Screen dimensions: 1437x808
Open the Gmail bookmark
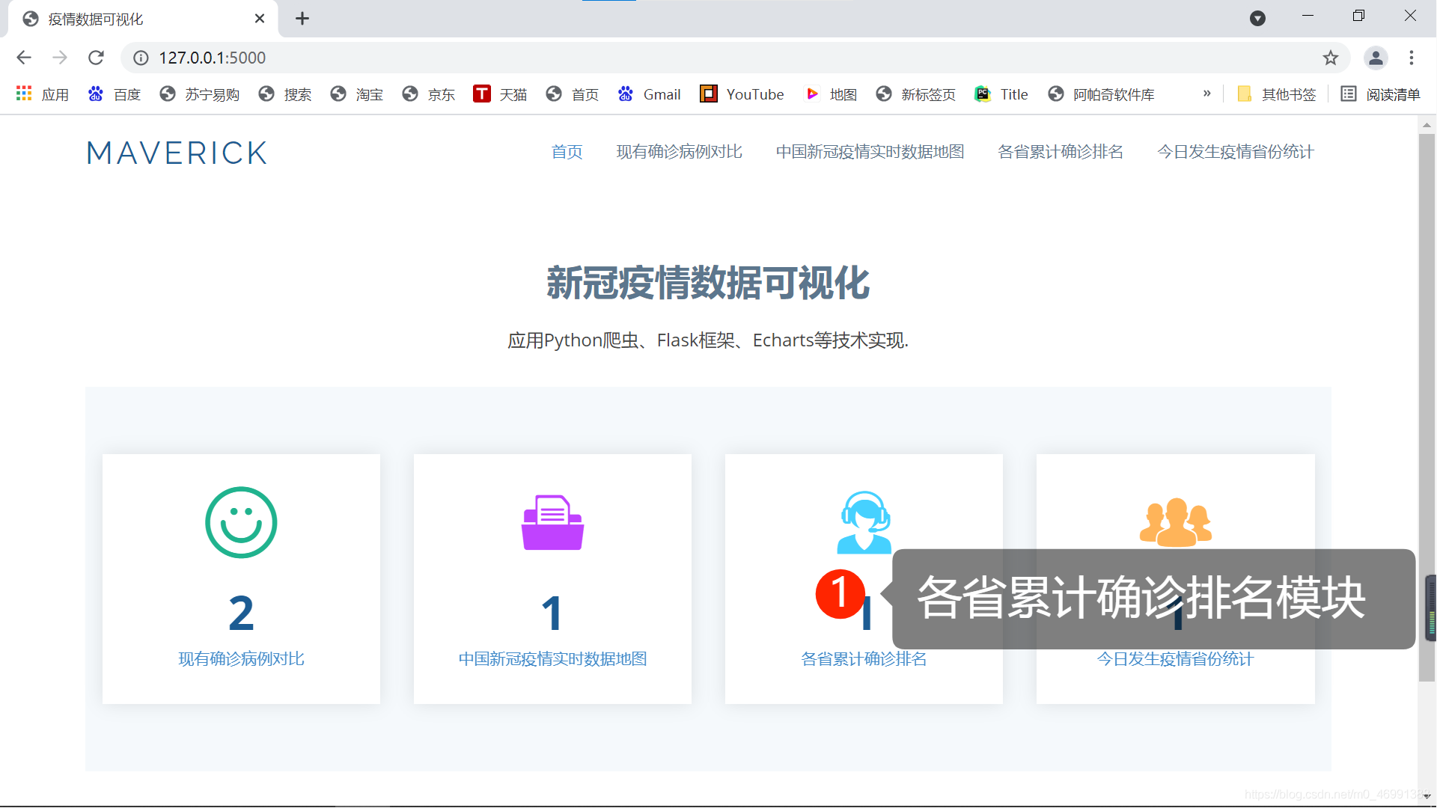coord(650,94)
